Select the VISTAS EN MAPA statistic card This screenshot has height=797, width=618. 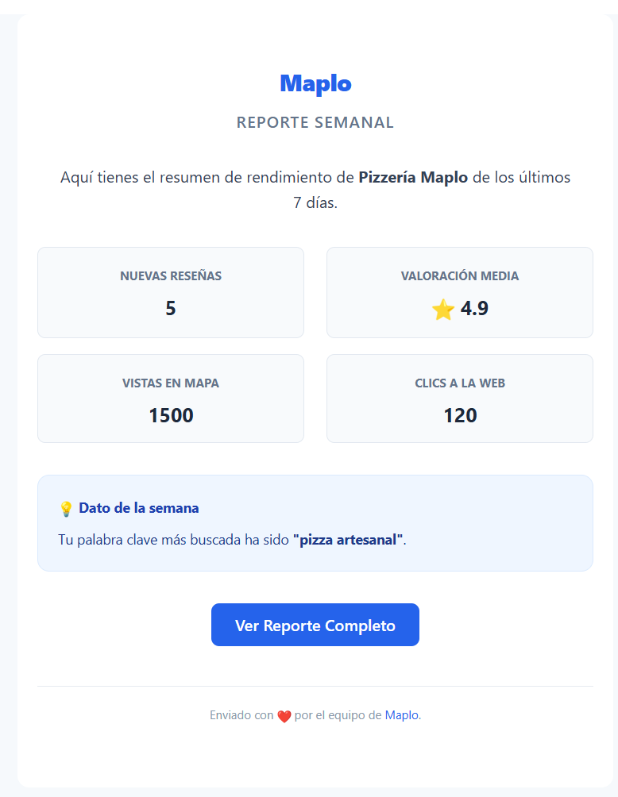click(170, 398)
